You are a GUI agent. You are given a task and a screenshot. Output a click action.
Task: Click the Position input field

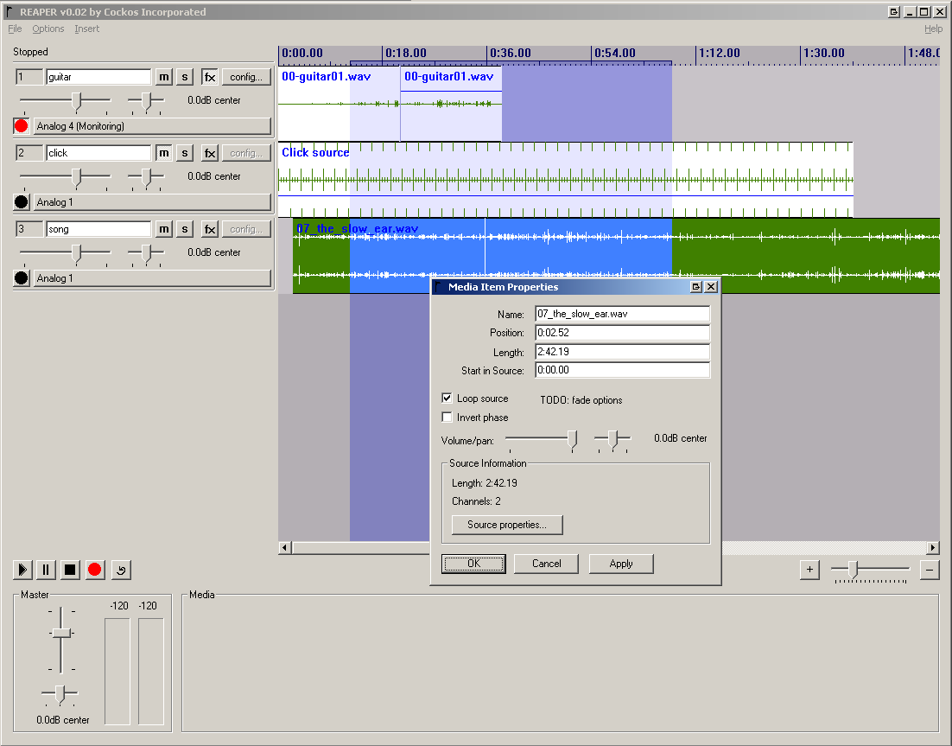622,333
